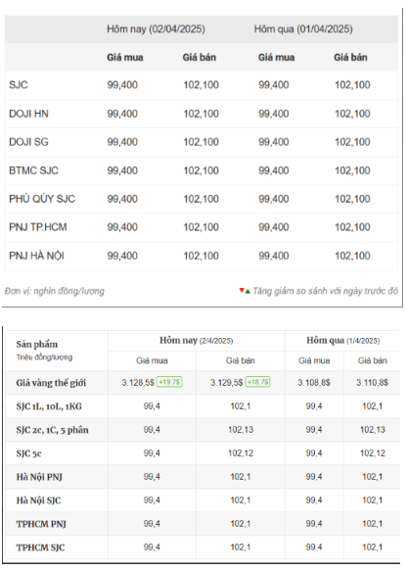Click the PNJ HÀ NỘI row label

coord(36,256)
